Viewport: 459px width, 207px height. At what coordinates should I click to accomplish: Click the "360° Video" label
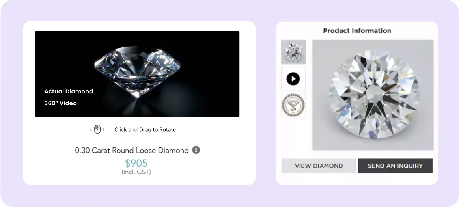point(60,103)
